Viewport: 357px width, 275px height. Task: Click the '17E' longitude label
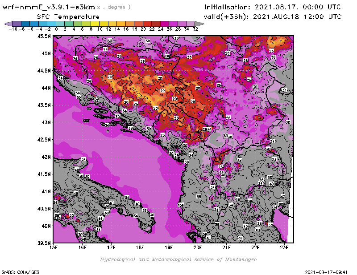tap(111, 247)
